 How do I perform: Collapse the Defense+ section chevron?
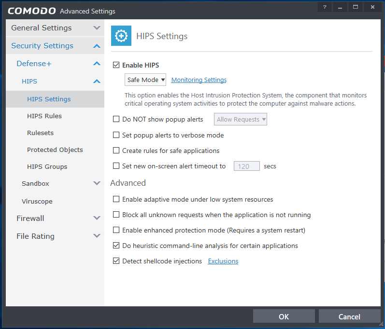tap(97, 64)
